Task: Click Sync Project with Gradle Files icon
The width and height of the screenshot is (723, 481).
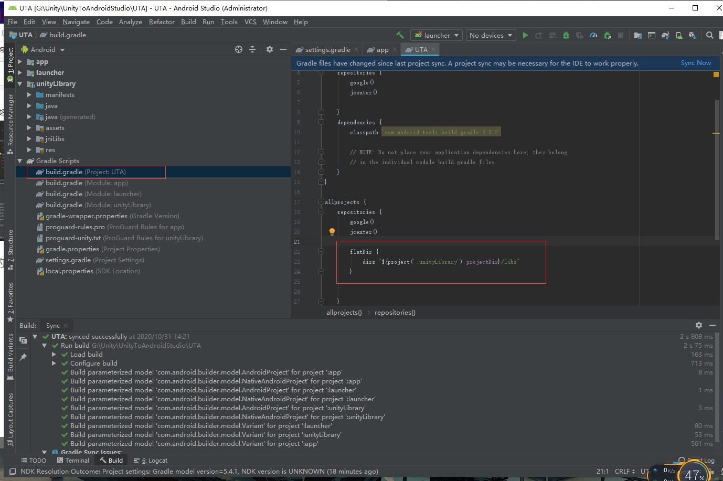Action: click(665, 35)
